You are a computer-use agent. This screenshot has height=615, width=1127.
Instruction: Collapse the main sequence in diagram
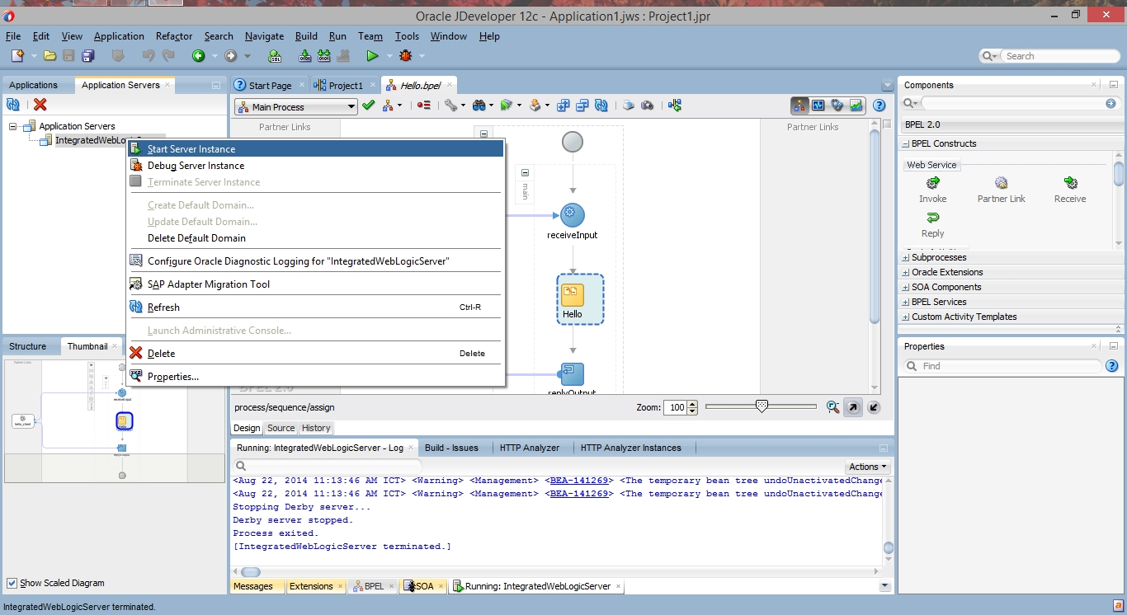click(x=526, y=172)
